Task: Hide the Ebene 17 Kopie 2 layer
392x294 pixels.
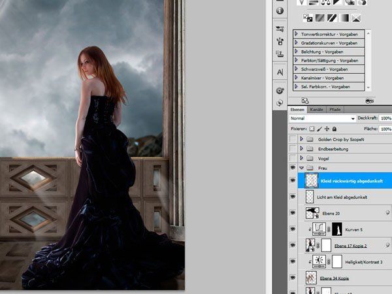Action: click(x=293, y=245)
